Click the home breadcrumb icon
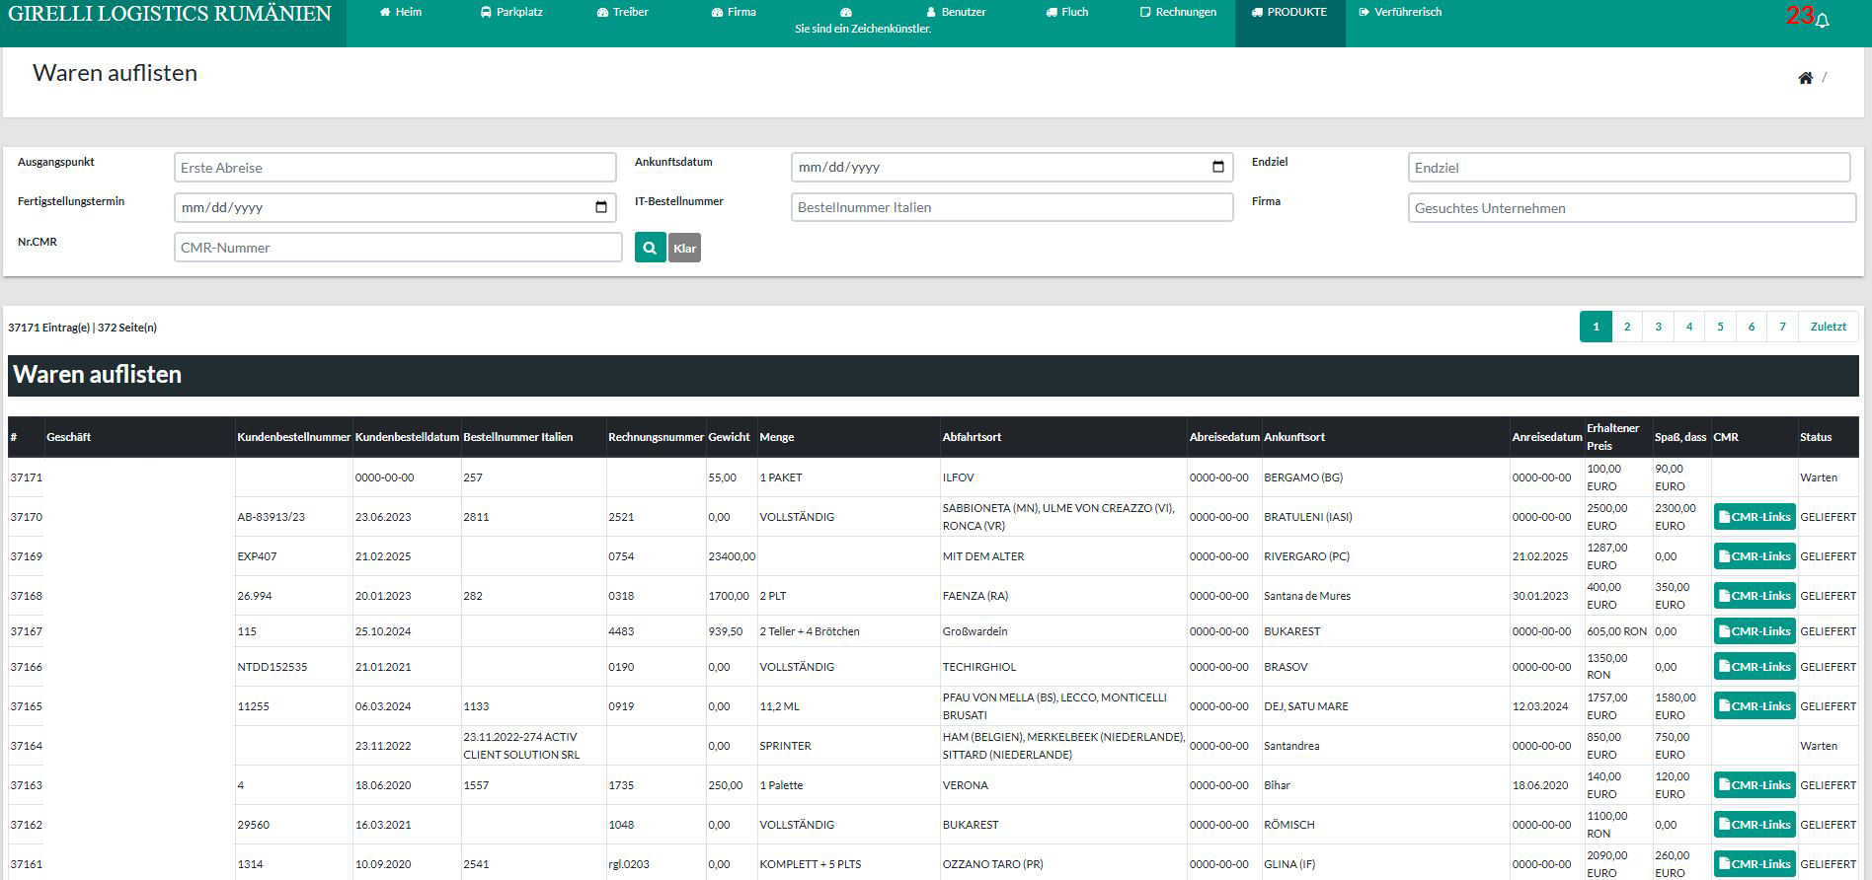The width and height of the screenshot is (1872, 880). click(1805, 78)
